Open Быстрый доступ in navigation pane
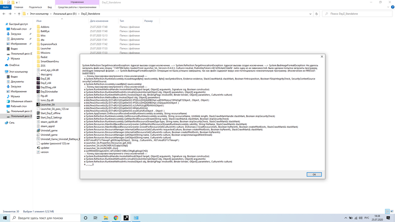This screenshot has width=395, height=222. (18, 24)
